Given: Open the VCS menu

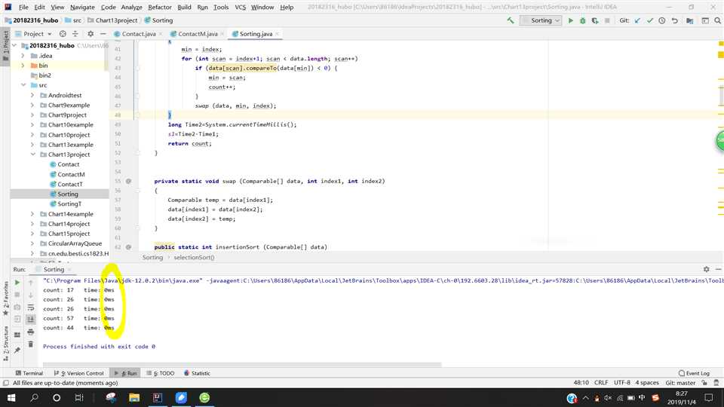Looking at the screenshot, I should click(x=240, y=8).
